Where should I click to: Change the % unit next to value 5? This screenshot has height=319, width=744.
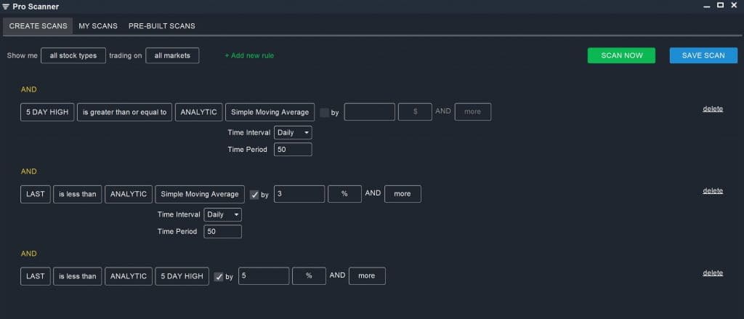(310, 276)
